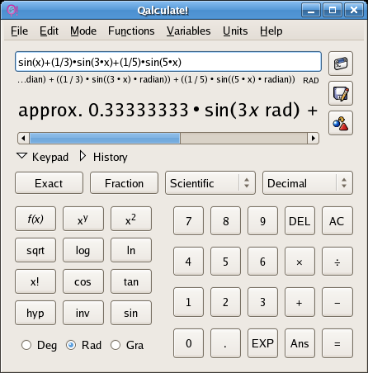Open the Decimal number base dropdown
This screenshot has width=368, height=373.
pyautogui.click(x=308, y=183)
